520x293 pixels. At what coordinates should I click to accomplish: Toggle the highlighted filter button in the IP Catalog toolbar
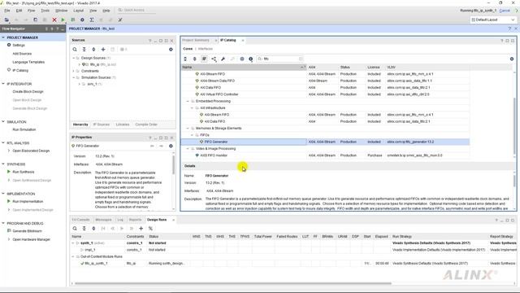tap(204, 59)
